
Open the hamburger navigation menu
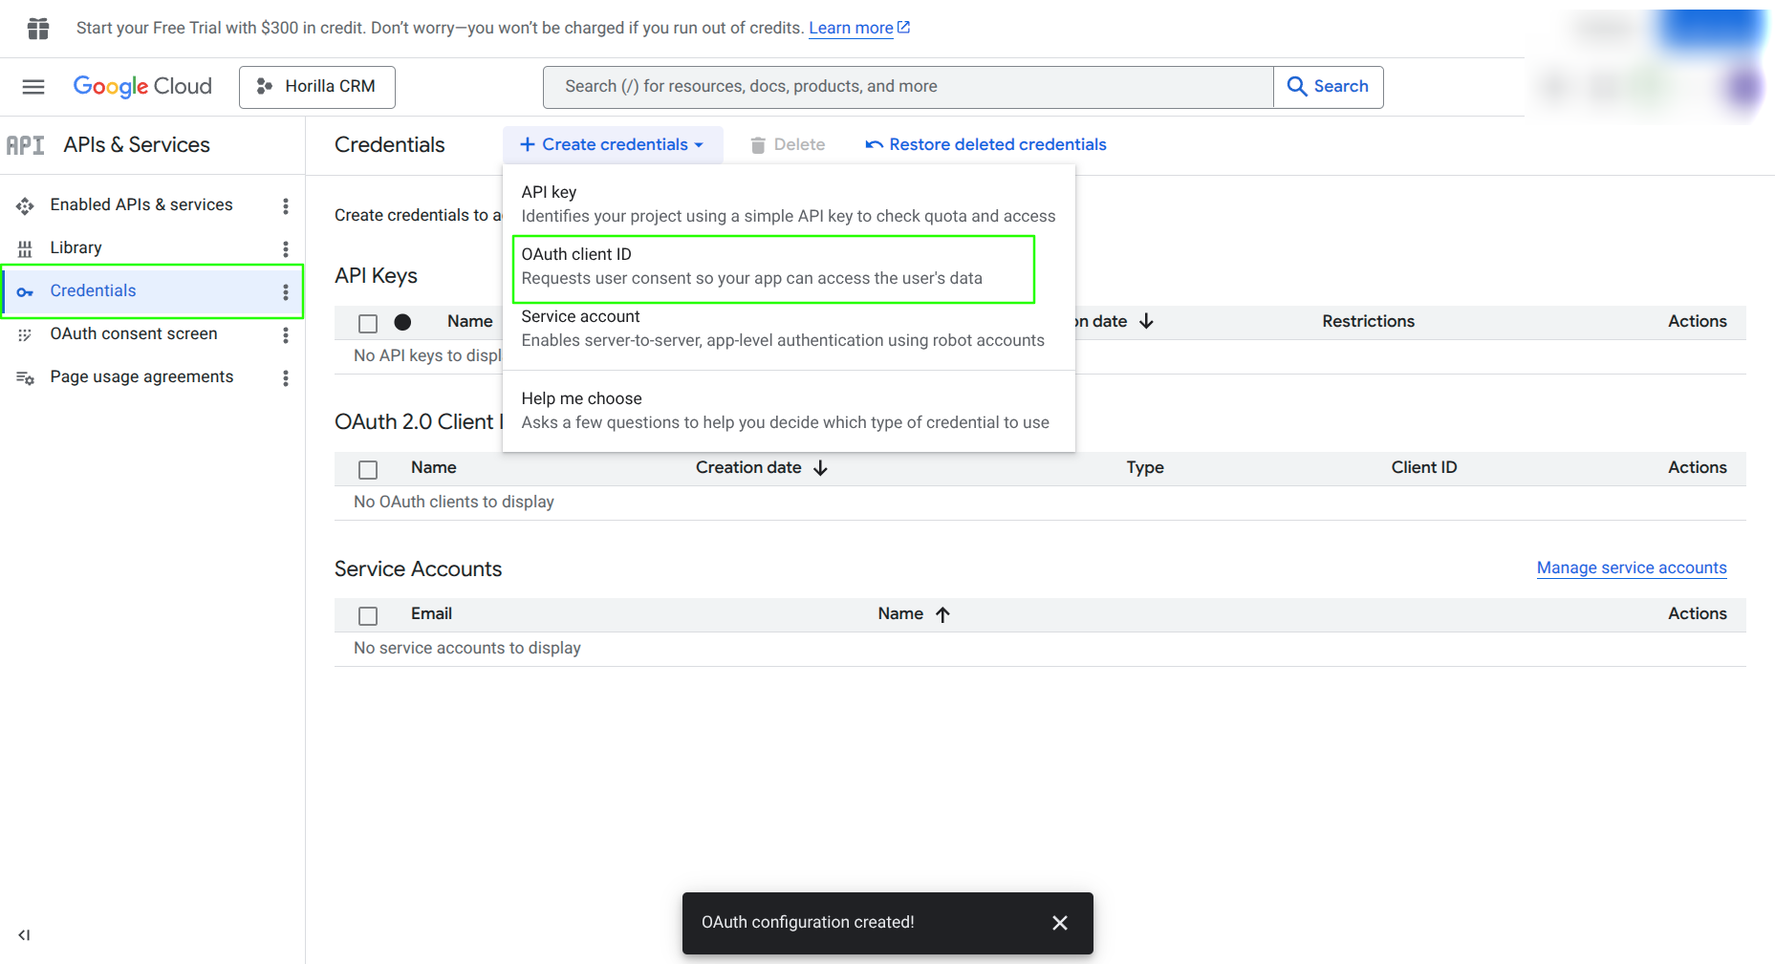[x=33, y=87]
